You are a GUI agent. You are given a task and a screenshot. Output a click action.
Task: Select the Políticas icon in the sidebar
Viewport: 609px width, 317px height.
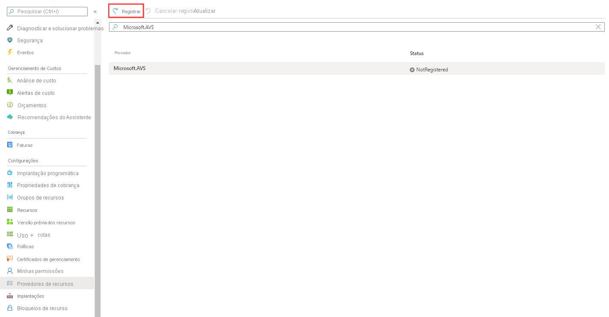coord(10,247)
